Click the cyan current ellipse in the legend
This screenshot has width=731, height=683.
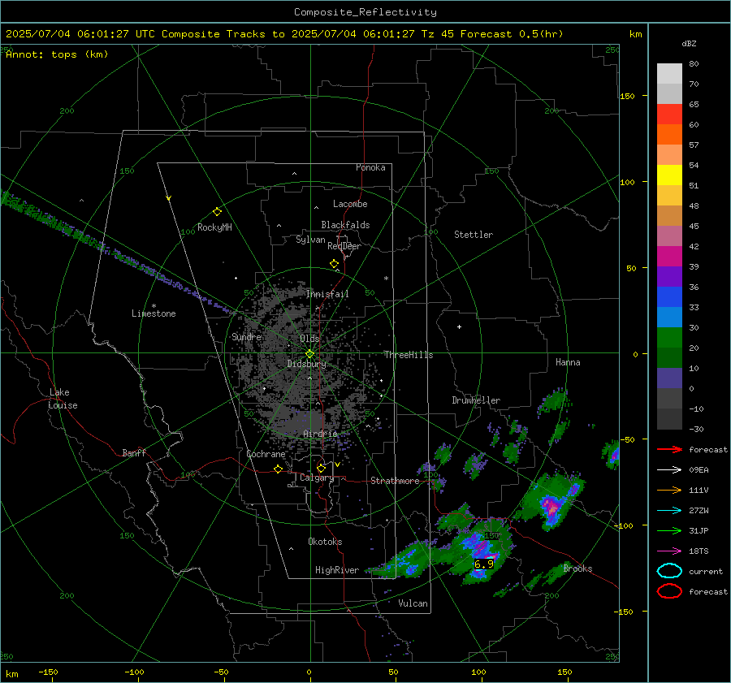click(x=669, y=571)
